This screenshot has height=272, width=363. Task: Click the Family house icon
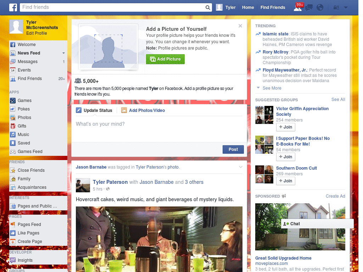(x=13, y=179)
